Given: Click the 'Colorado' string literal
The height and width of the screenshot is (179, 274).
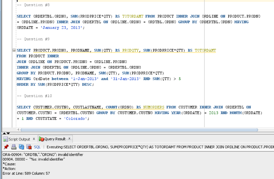Looking at the screenshot, I should click(75, 118).
